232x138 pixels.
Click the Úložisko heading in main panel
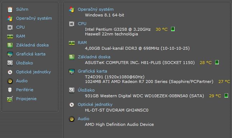pyautogui.click(x=86, y=90)
